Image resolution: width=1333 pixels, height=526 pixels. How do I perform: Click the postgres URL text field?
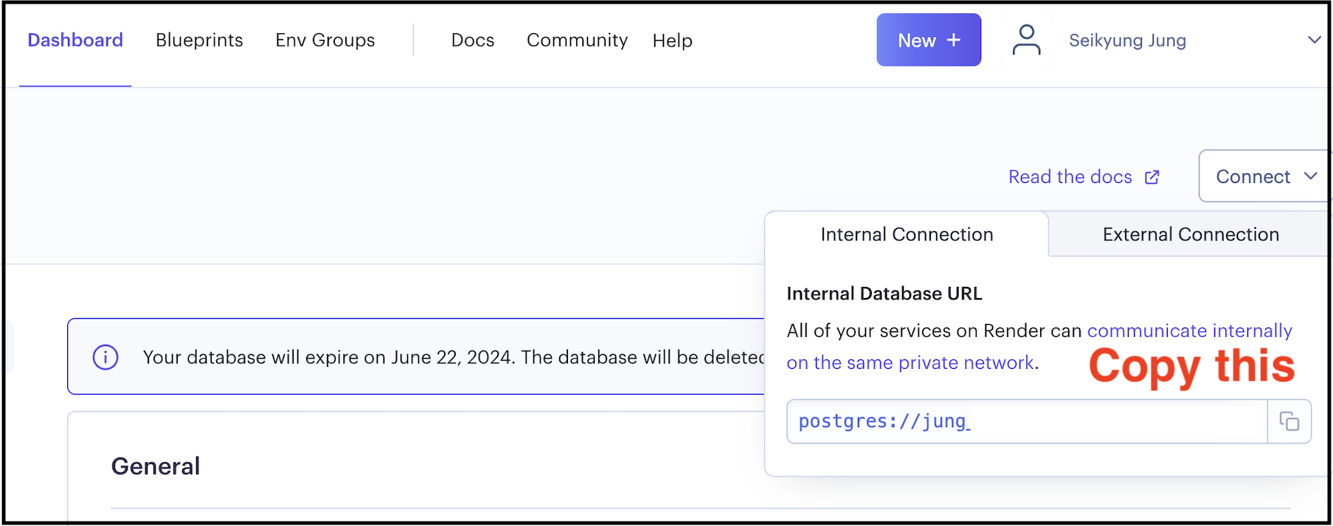click(1025, 421)
